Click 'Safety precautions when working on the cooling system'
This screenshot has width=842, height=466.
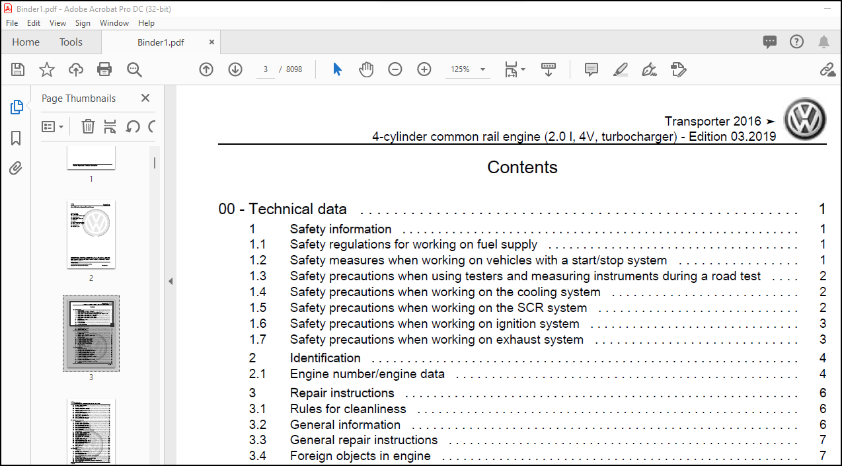pyautogui.click(x=445, y=292)
